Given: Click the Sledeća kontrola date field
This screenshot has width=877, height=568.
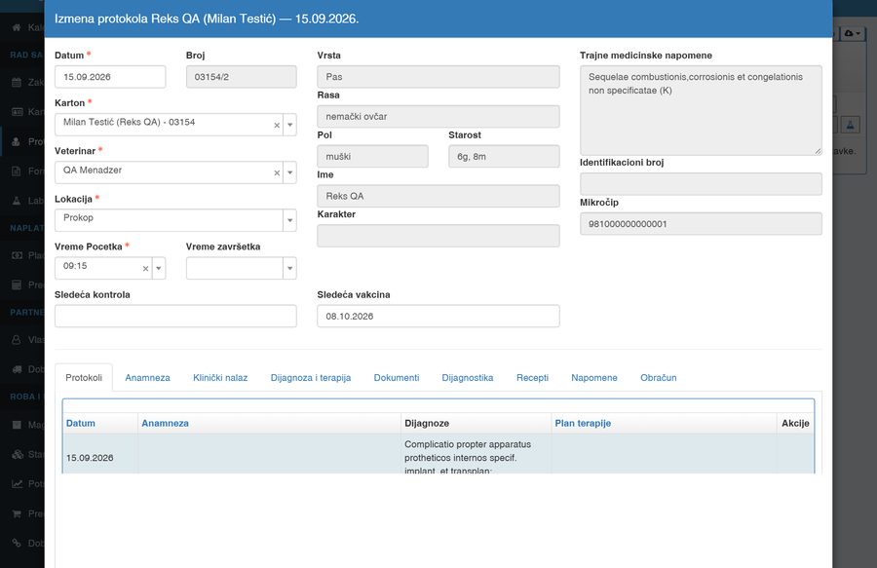Looking at the screenshot, I should [x=175, y=316].
